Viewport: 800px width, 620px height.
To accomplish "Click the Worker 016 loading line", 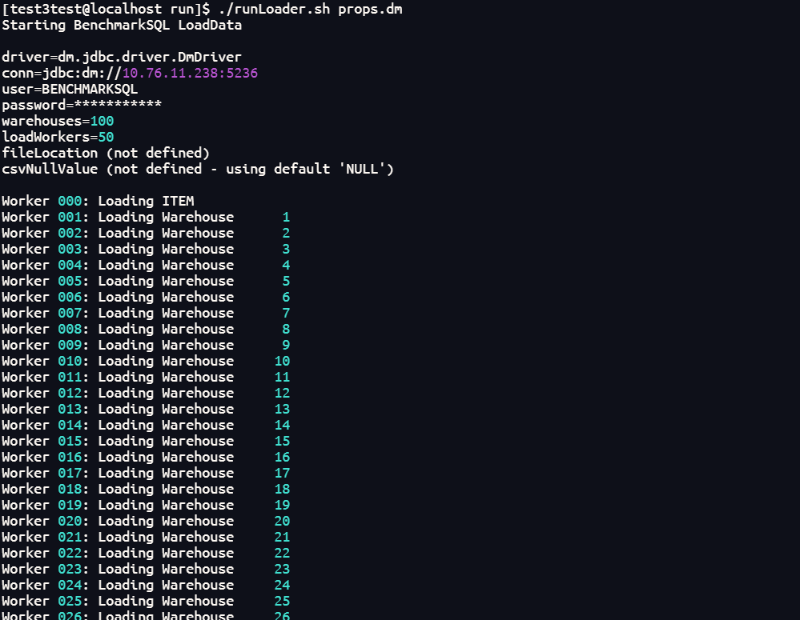I will click(x=146, y=457).
